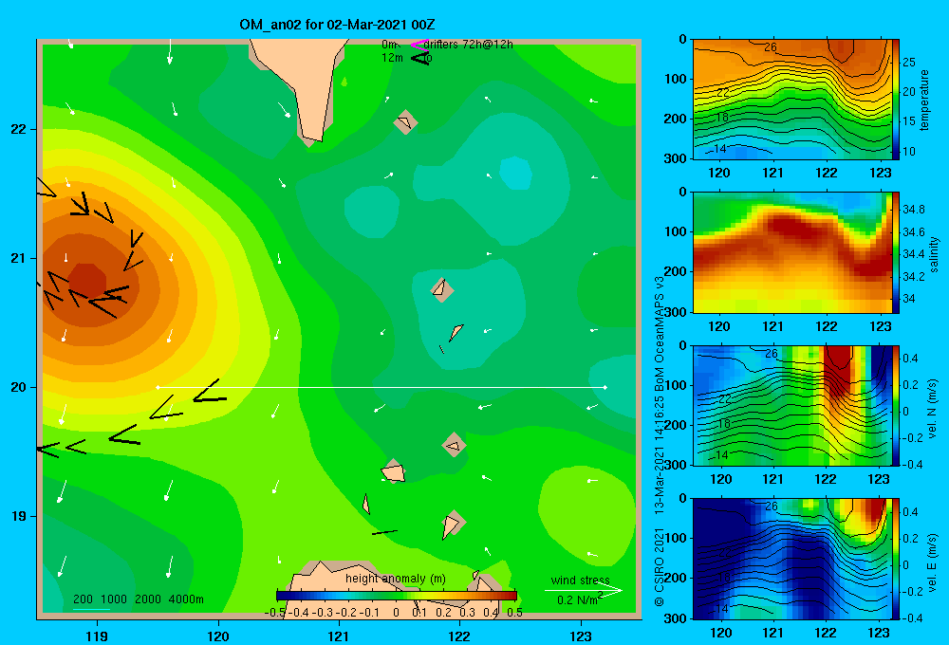
Task: Click the '12m' drifter depth label
Action: 392,58
